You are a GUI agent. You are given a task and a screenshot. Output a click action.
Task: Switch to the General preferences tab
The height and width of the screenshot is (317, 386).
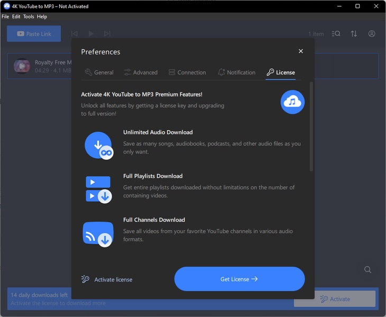[x=99, y=72]
